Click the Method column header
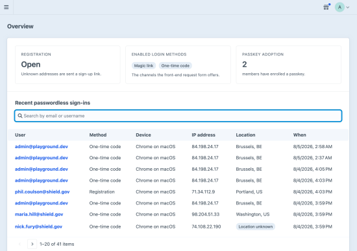 point(98,135)
